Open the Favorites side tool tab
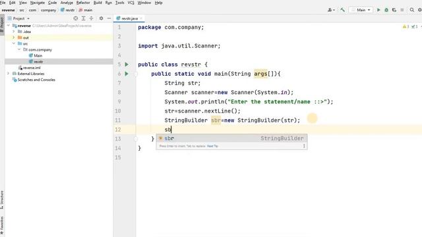The image size is (422, 237). click(x=2, y=225)
